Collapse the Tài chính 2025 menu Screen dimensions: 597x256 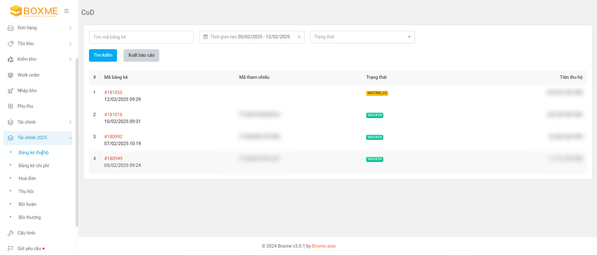[70, 138]
